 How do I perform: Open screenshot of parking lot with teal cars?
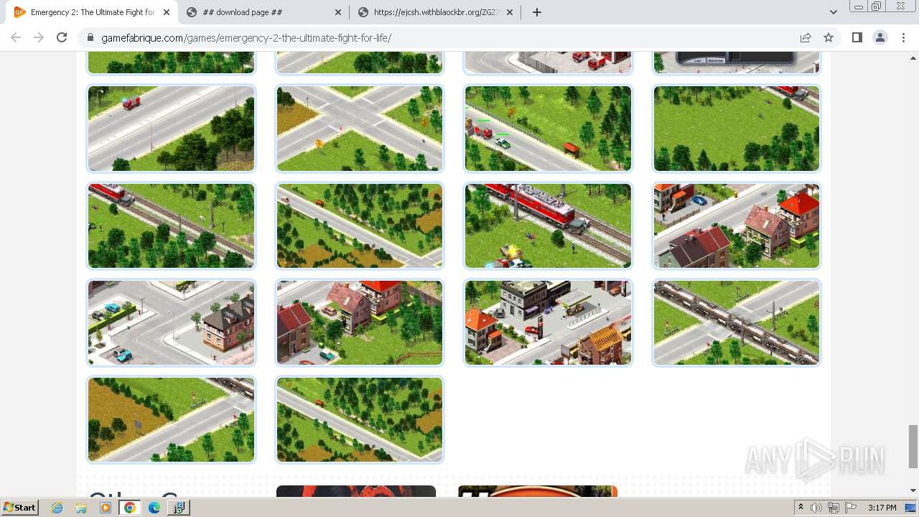[x=171, y=322]
